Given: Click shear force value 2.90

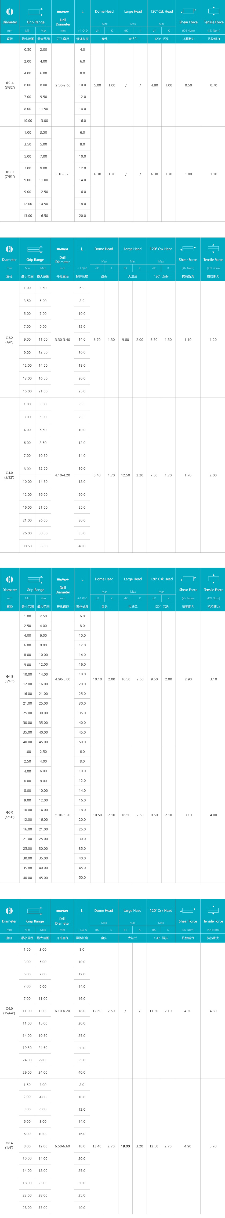Looking at the screenshot, I should click(188, 679).
